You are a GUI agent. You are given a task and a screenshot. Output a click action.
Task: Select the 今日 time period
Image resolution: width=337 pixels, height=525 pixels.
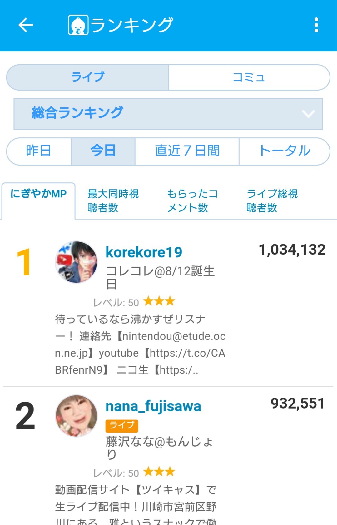(x=103, y=151)
